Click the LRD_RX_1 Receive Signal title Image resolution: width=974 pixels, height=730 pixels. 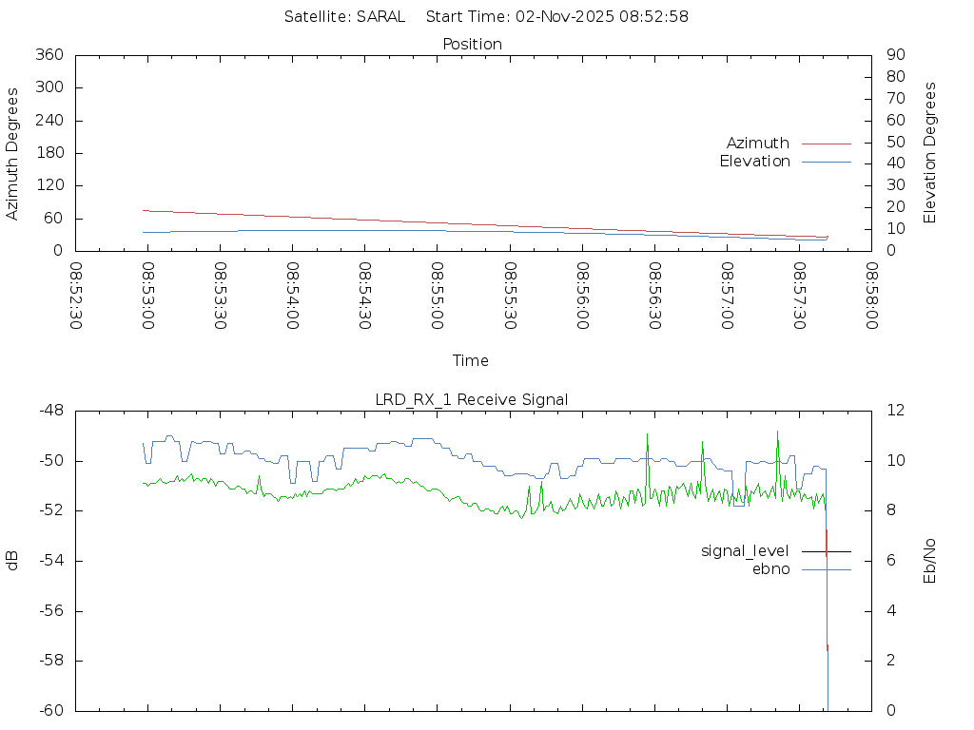pyautogui.click(x=472, y=399)
